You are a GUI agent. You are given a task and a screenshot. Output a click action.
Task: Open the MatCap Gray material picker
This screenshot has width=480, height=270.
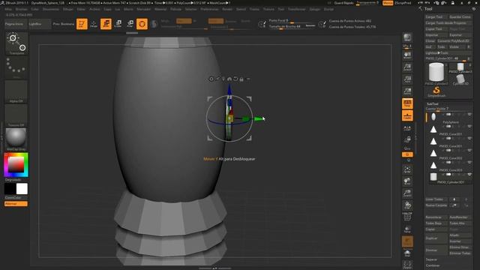pos(16,139)
